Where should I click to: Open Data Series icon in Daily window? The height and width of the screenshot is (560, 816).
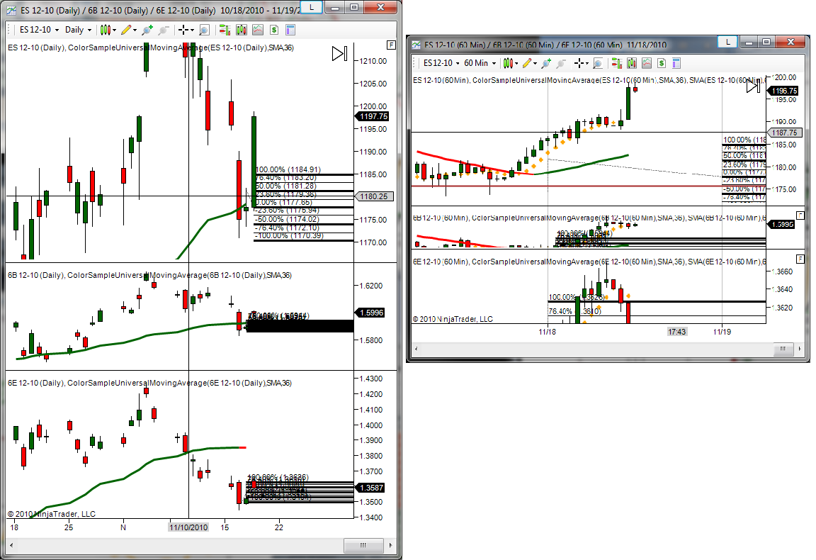coord(241,30)
